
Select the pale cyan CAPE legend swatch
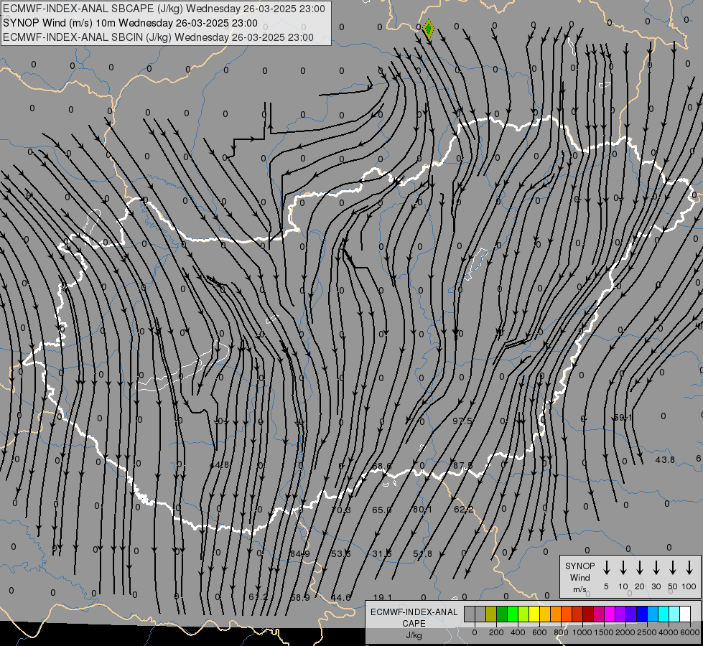tap(674, 614)
